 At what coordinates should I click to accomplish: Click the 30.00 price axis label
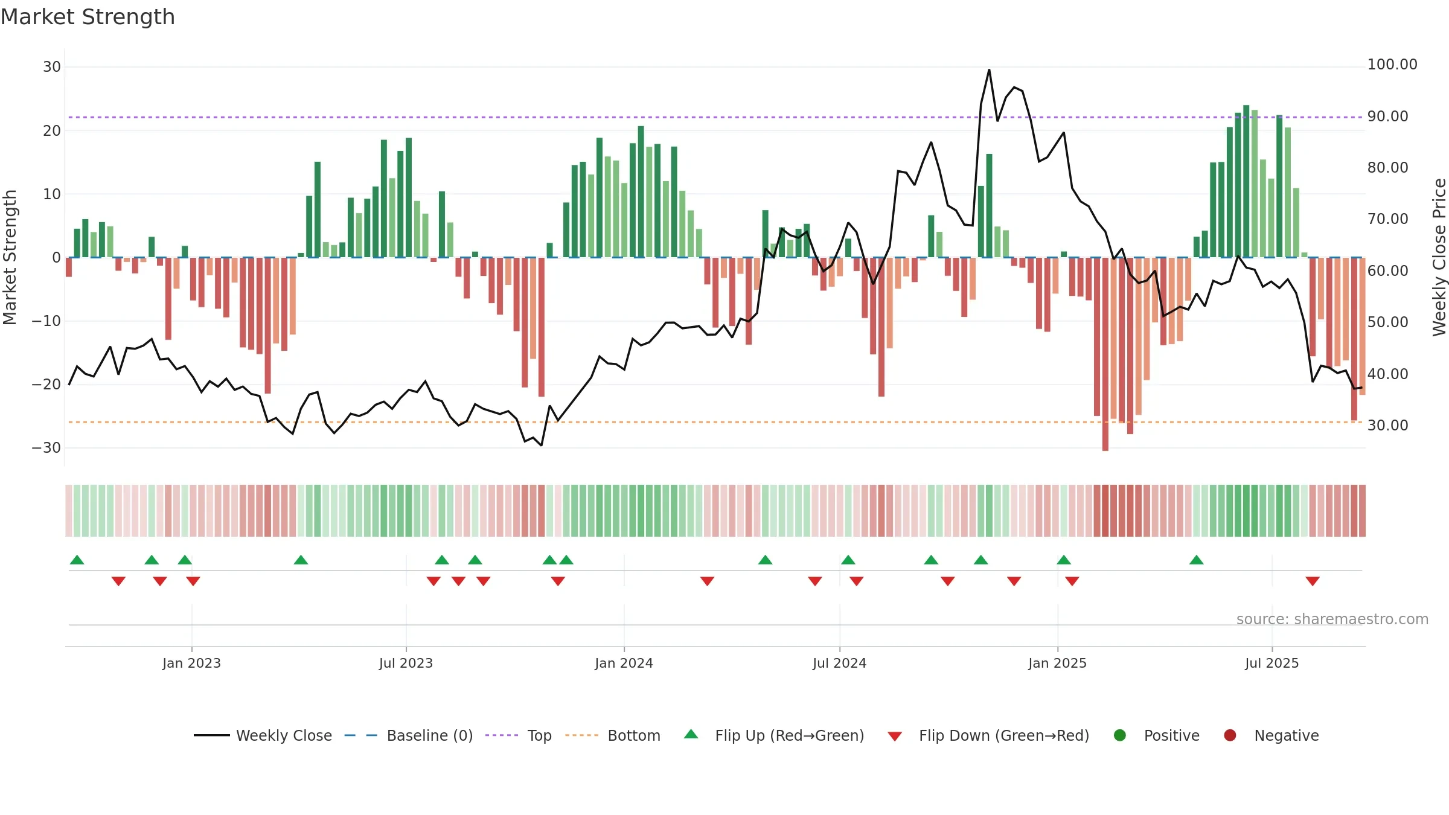pyautogui.click(x=1387, y=426)
